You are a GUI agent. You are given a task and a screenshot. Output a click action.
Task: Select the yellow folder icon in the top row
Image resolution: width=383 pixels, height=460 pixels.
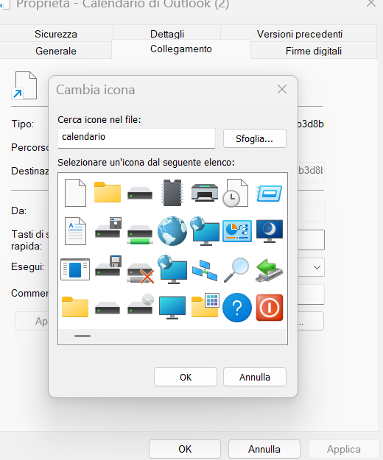(108, 192)
